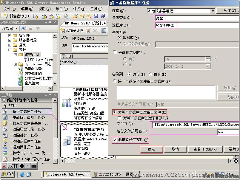Click the Save All icon in toolbar
Viewport: 240px width, 180px height.
coord(103,16)
